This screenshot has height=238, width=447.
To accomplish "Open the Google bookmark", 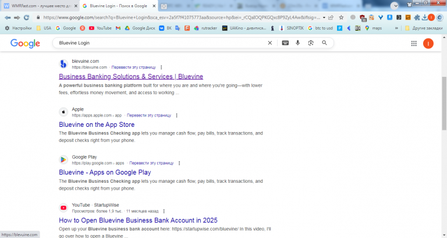I will (x=66, y=28).
